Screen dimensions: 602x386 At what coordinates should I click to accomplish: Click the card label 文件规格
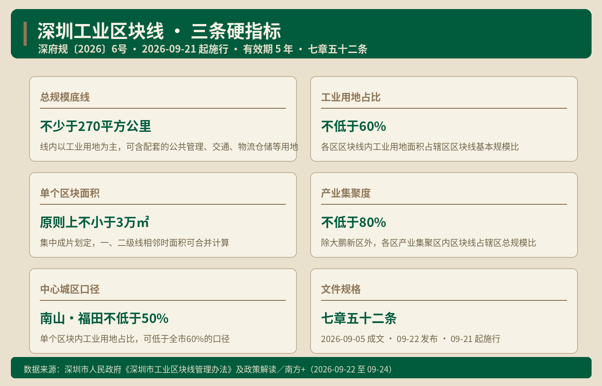[x=341, y=289]
